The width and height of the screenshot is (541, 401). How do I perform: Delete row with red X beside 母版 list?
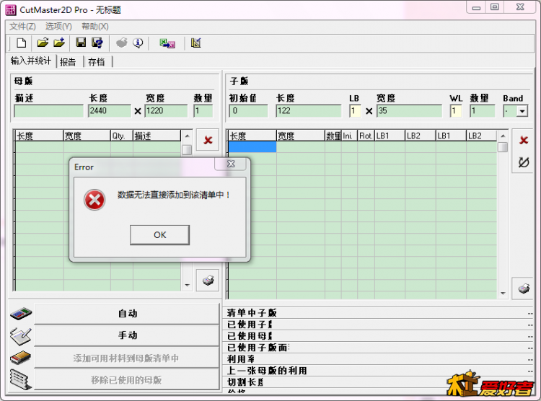pos(208,140)
